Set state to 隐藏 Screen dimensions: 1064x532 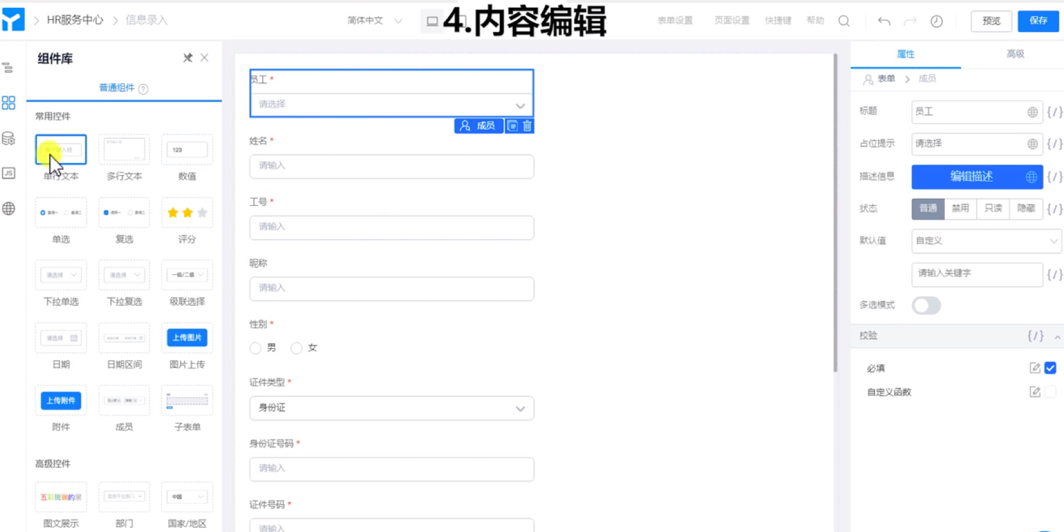pos(1026,208)
